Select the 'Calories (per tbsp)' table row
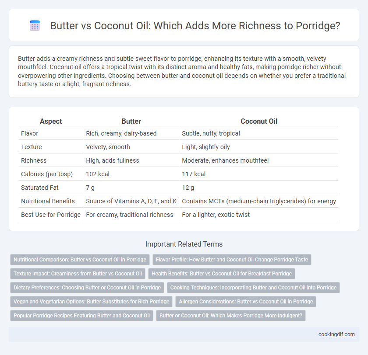The height and width of the screenshot is (355, 368). point(178,174)
